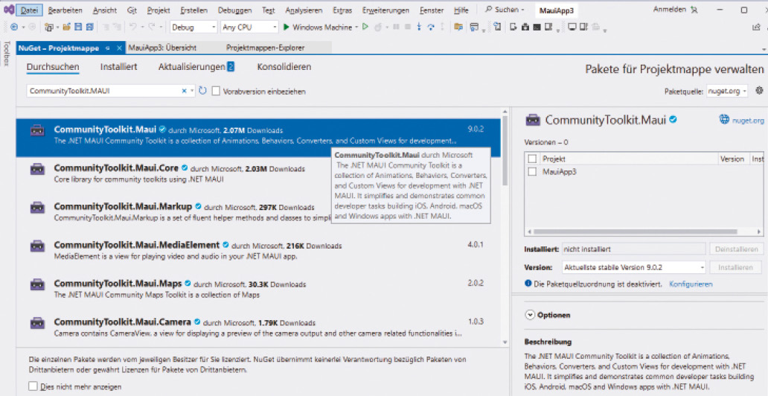The width and height of the screenshot is (768, 396).
Task: Click CommunityToolkit.Maui.Core package icon
Action: pos(38,169)
